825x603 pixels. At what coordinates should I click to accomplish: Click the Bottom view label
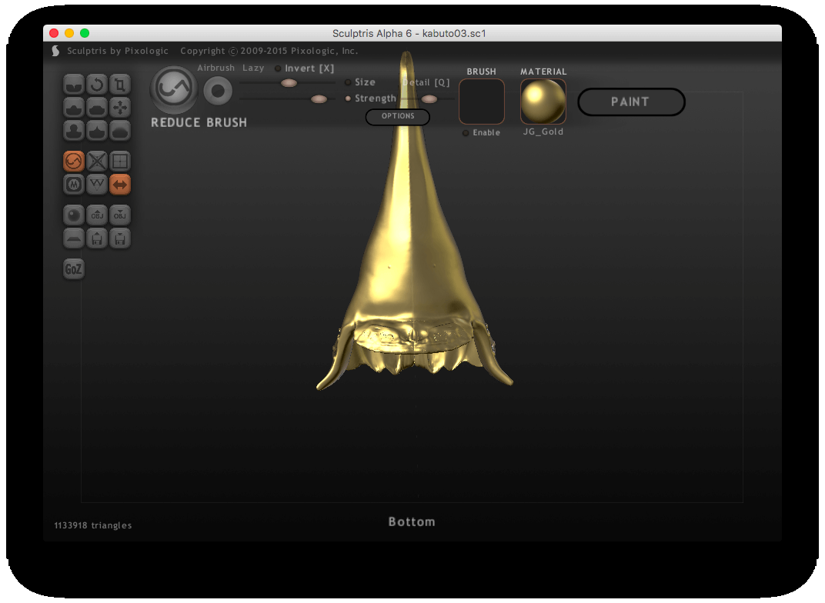[x=412, y=522]
